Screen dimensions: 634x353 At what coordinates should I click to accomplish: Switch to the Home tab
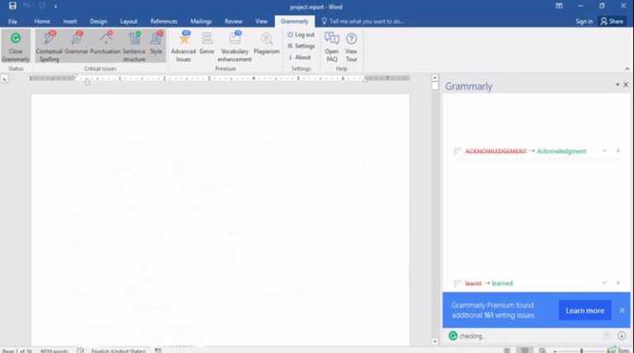coord(42,21)
